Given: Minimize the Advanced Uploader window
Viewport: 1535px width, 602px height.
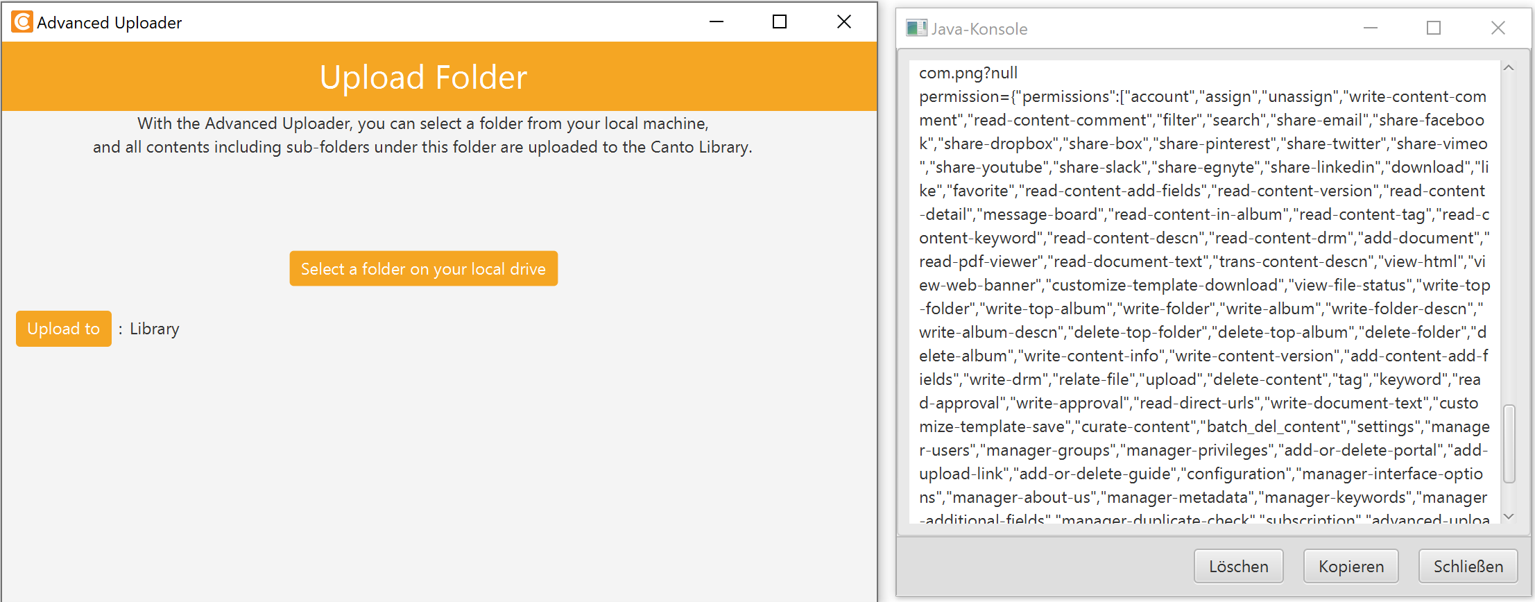Looking at the screenshot, I should (x=717, y=22).
